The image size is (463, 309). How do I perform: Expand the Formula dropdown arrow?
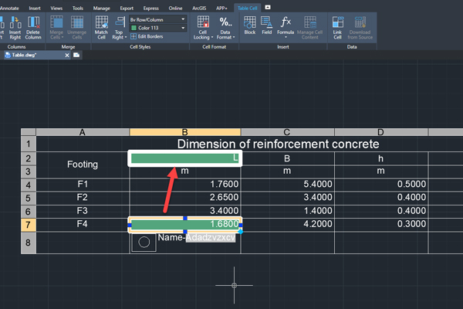[286, 37]
